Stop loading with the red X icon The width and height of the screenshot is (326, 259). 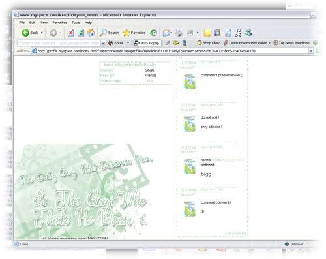tap(70, 33)
